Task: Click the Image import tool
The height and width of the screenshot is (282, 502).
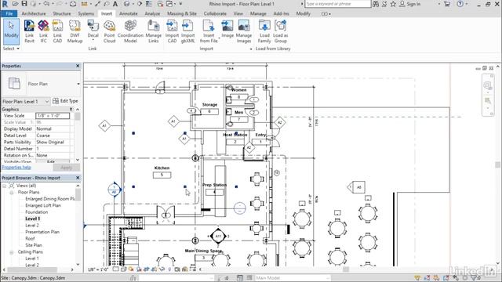Action: [x=227, y=30]
